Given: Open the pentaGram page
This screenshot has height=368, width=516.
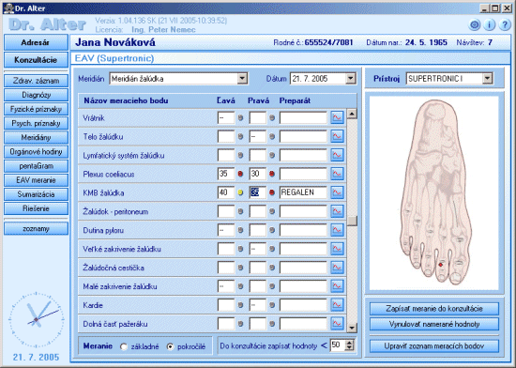Looking at the screenshot, I should point(36,166).
